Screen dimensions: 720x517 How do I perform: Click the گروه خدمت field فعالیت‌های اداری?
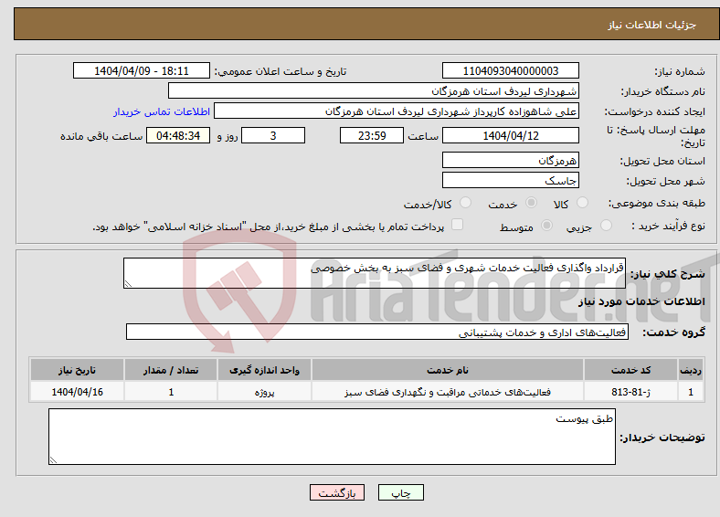(x=377, y=332)
